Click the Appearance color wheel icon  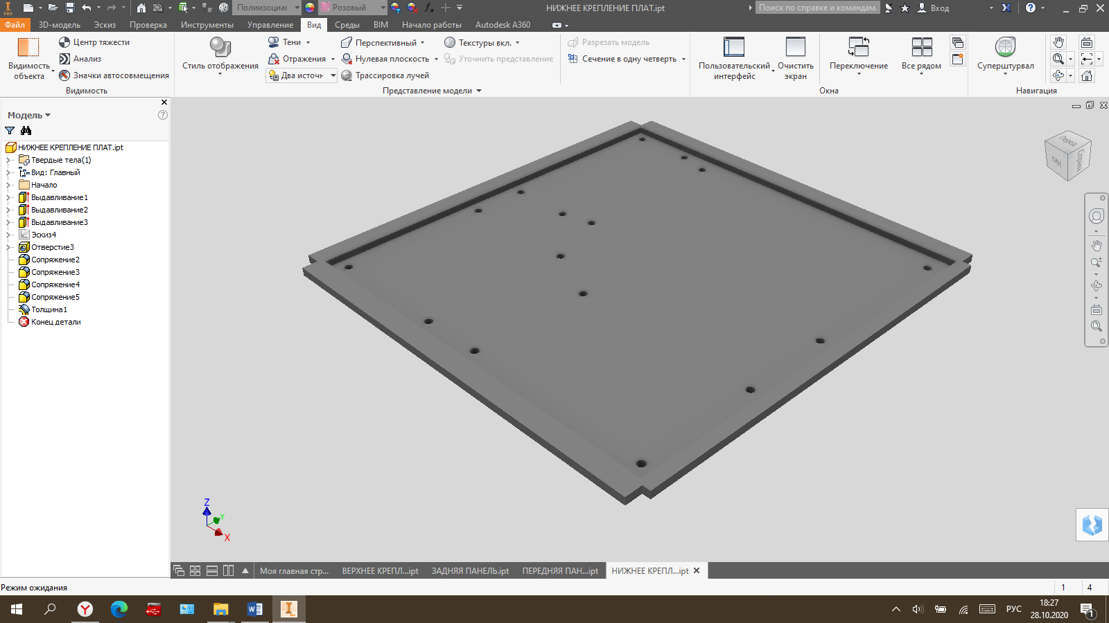pyautogui.click(x=310, y=8)
